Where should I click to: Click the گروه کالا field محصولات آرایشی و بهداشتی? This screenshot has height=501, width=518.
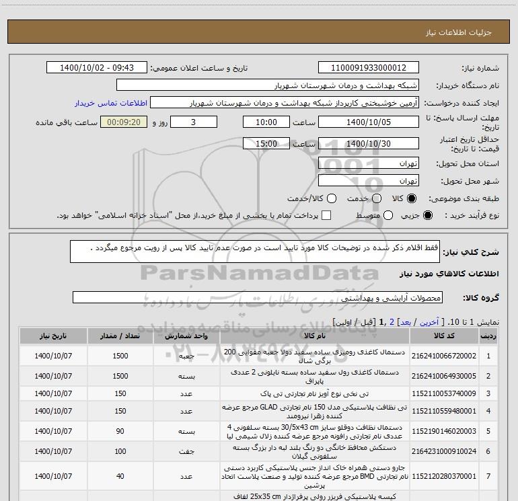point(258,297)
